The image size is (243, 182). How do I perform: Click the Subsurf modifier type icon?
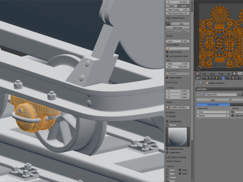coord(203,95)
